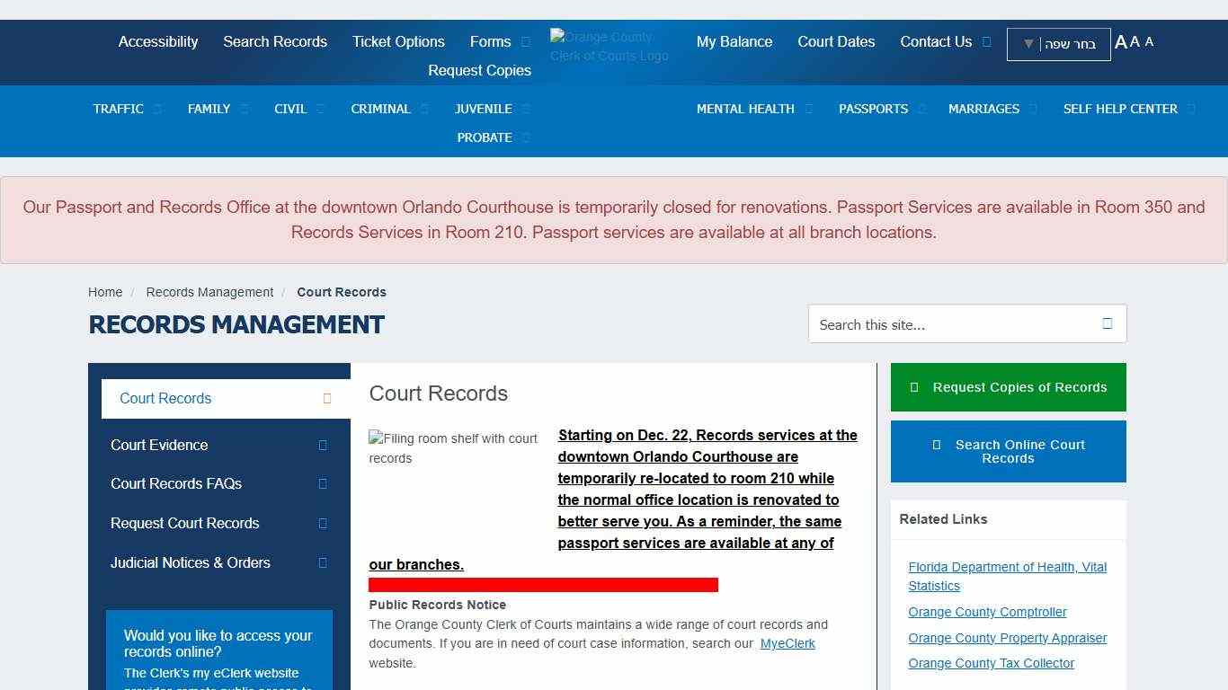The image size is (1228, 690).
Task: Select the largest font size A
Action: [x=1120, y=42]
